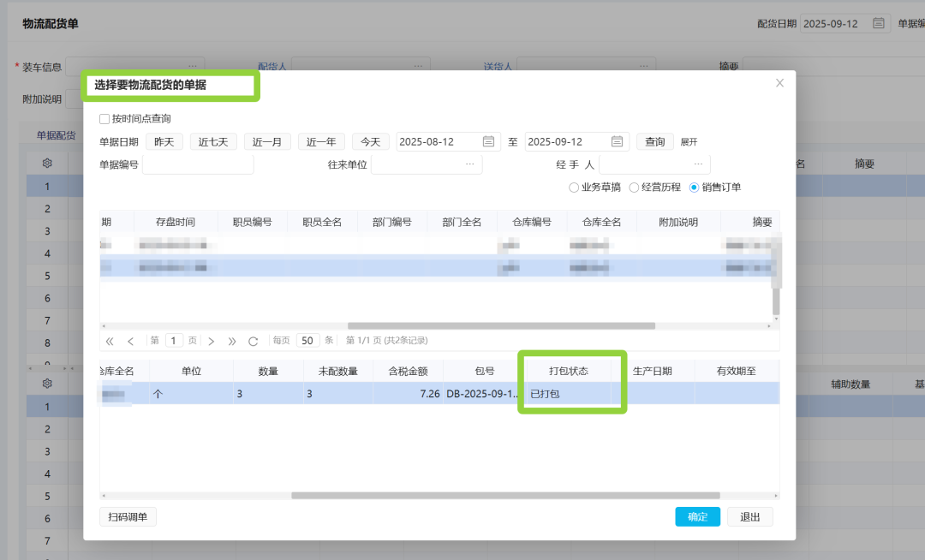Open 配货人 lookup ellipsis in background form
Viewport: 925px width, 560px height.
pos(418,65)
